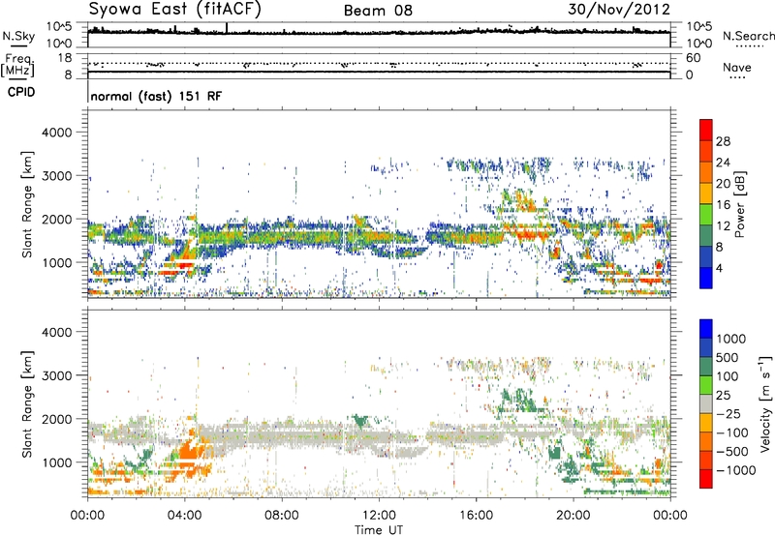Viewport: 775px width, 536px height.
Task: Click the -1000 tick on Velocity colorbar
Action: click(x=735, y=470)
